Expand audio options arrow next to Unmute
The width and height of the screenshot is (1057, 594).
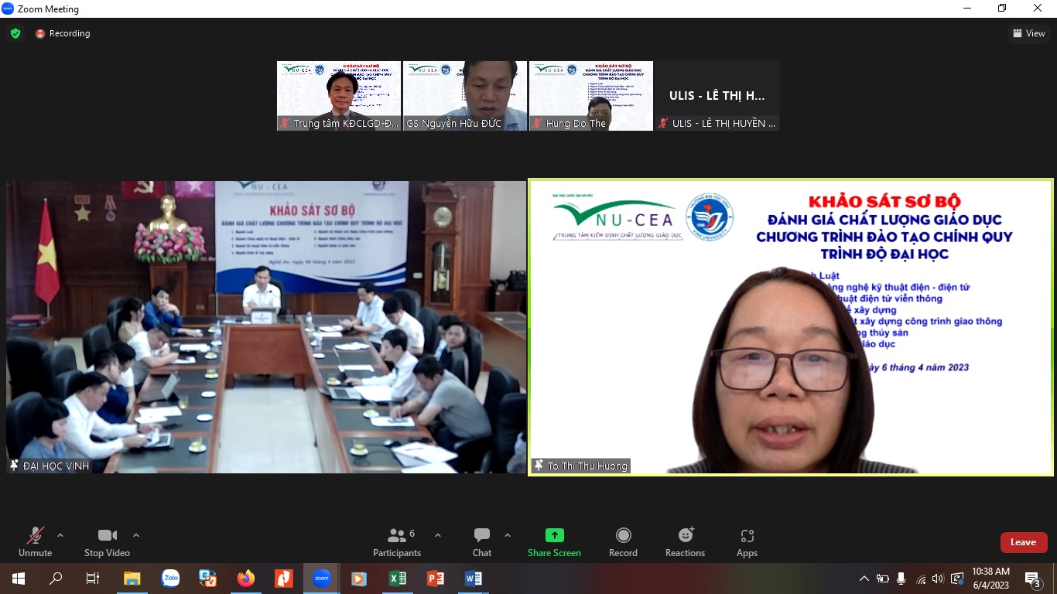click(x=60, y=535)
